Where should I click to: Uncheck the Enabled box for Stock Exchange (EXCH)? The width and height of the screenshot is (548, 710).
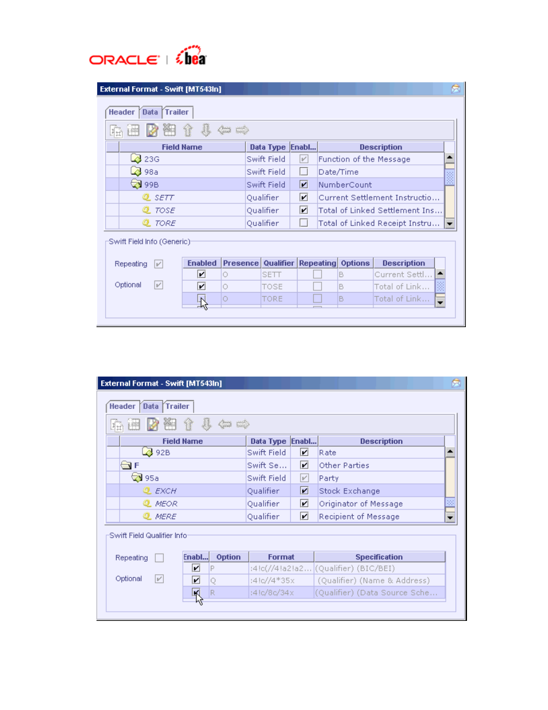pyautogui.click(x=304, y=490)
